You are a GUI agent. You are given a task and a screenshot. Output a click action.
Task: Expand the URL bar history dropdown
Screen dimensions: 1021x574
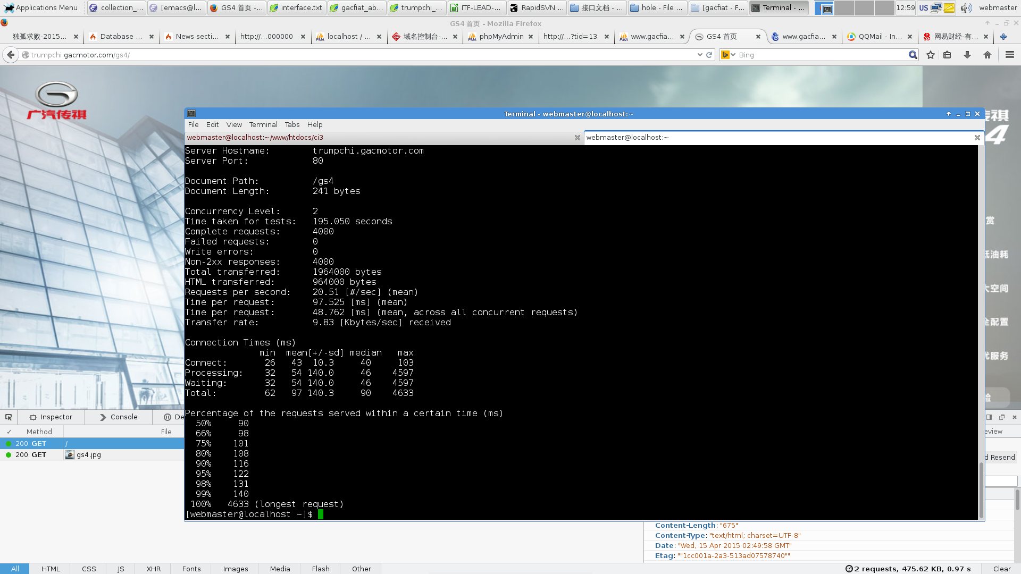(x=699, y=55)
